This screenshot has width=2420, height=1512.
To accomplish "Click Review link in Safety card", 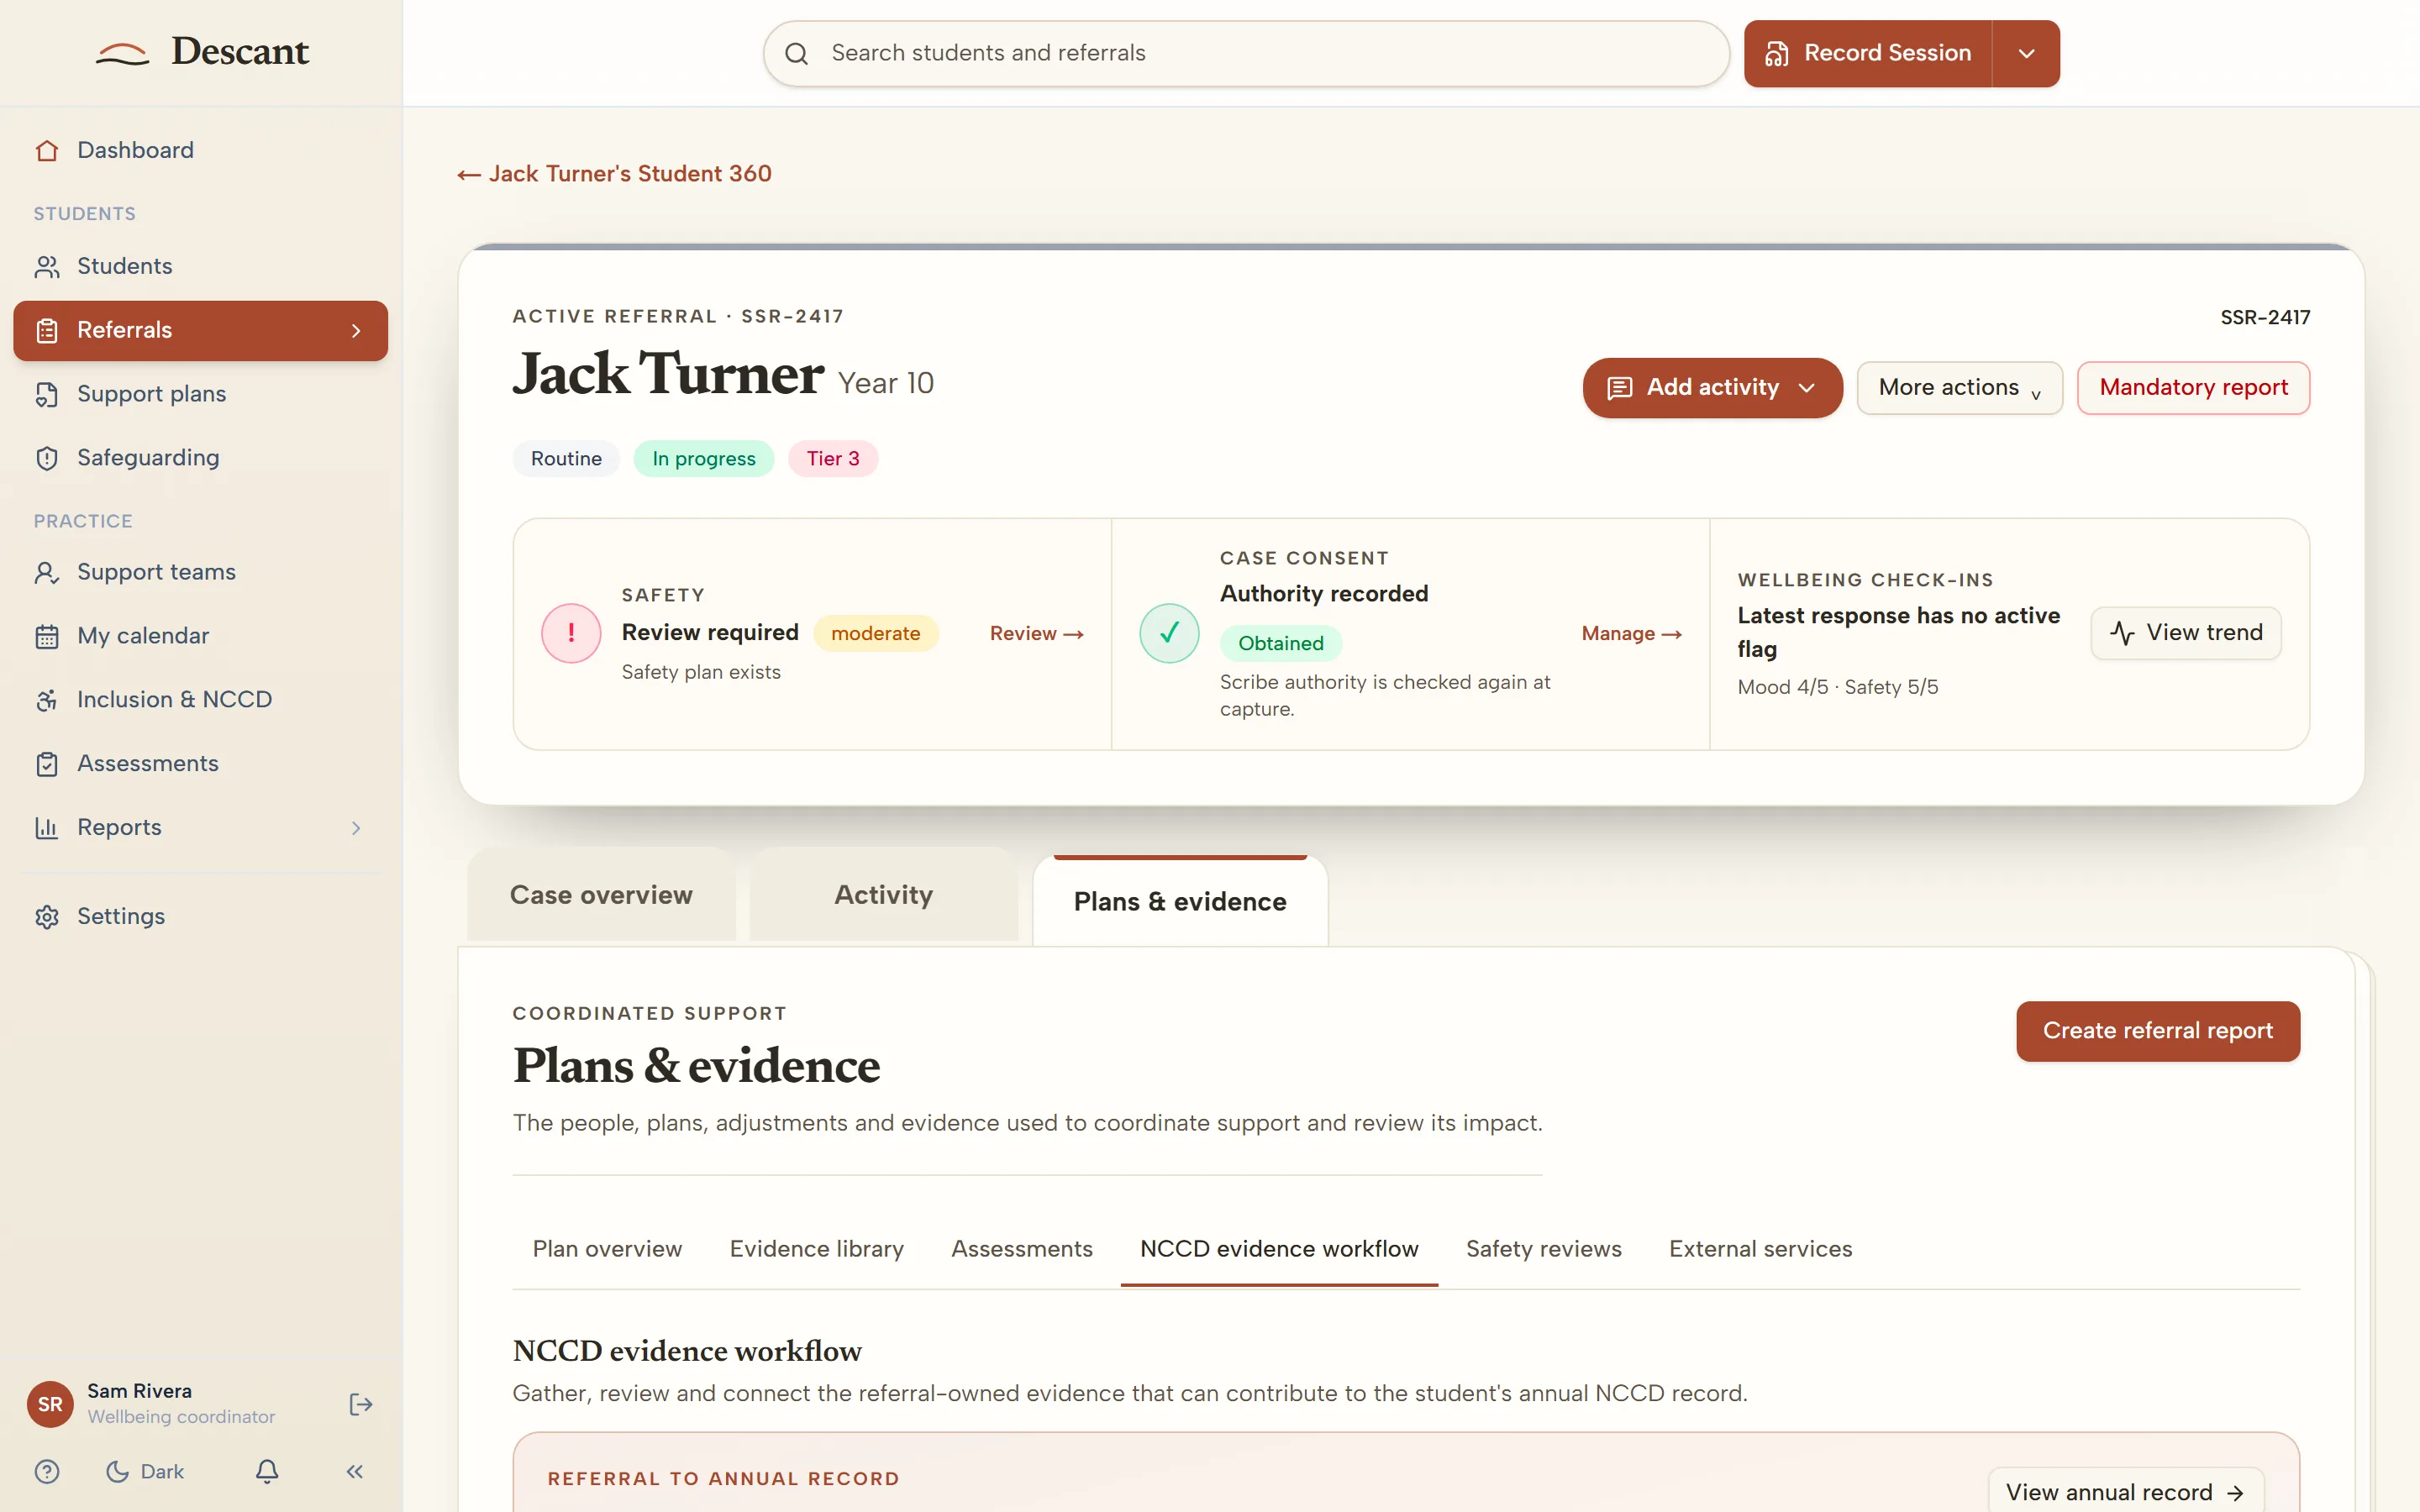I will coord(1037,634).
